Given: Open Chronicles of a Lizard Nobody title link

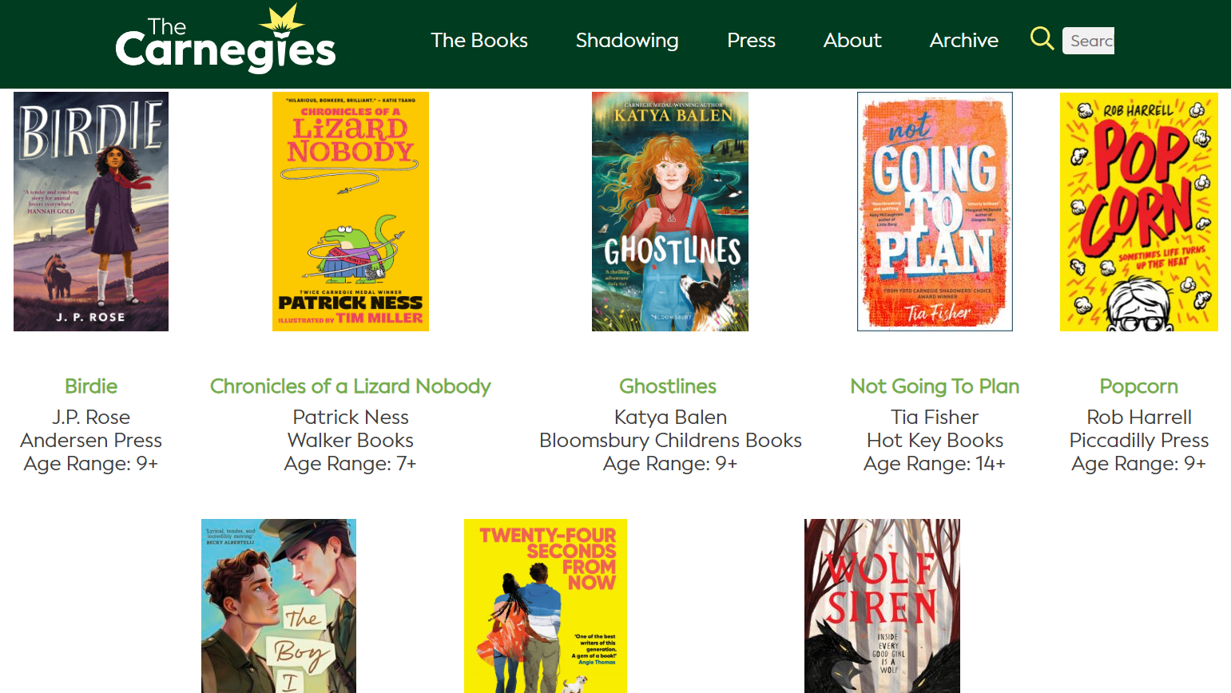Looking at the screenshot, I should pyautogui.click(x=351, y=386).
